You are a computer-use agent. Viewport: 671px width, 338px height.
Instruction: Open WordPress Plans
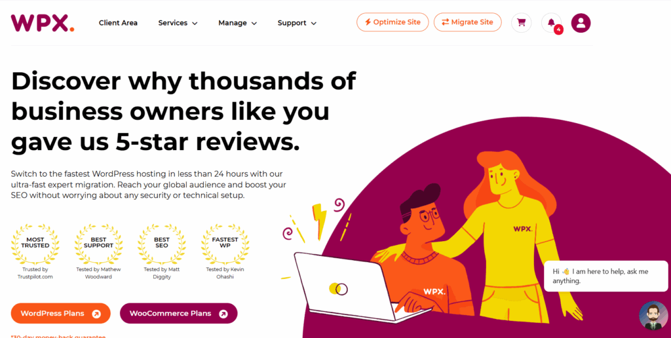point(61,314)
